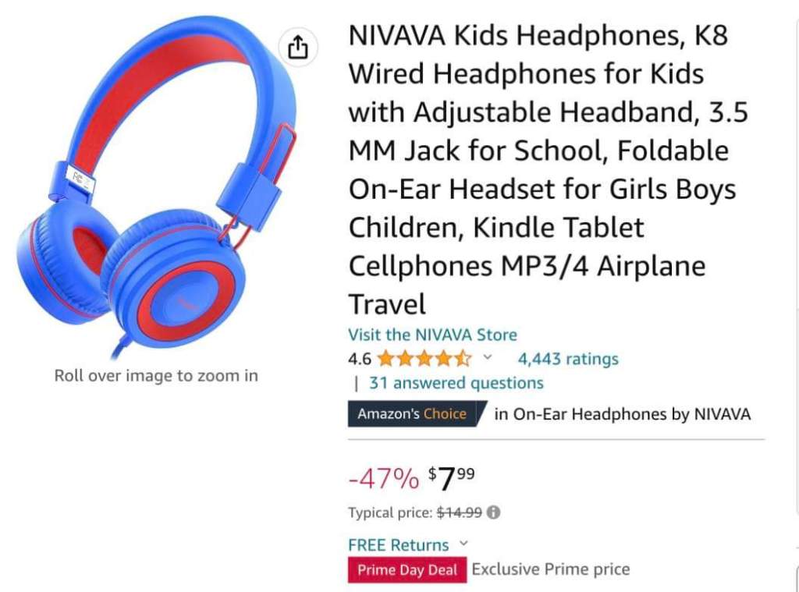Click the struck-through $14.99 typical price

point(459,512)
